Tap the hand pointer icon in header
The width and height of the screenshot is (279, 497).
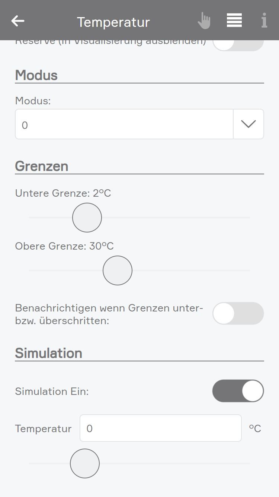click(x=204, y=21)
